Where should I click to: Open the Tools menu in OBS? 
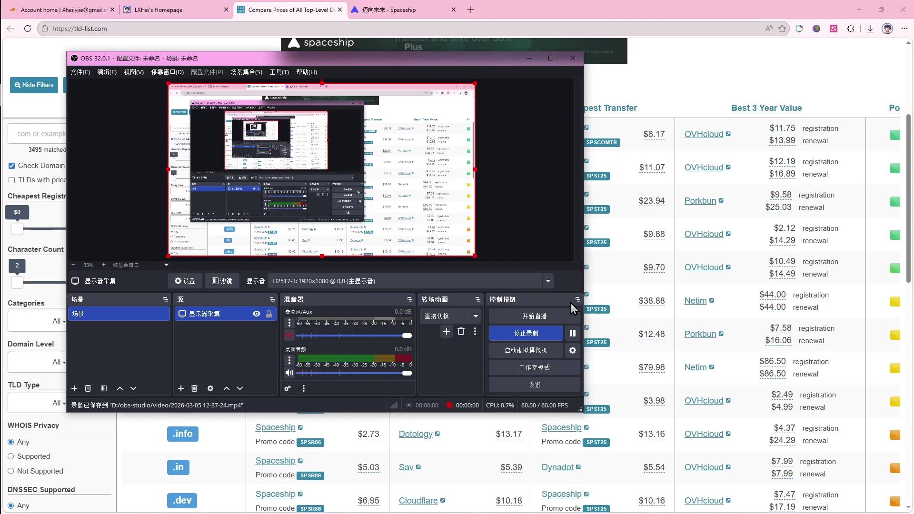coord(279,72)
